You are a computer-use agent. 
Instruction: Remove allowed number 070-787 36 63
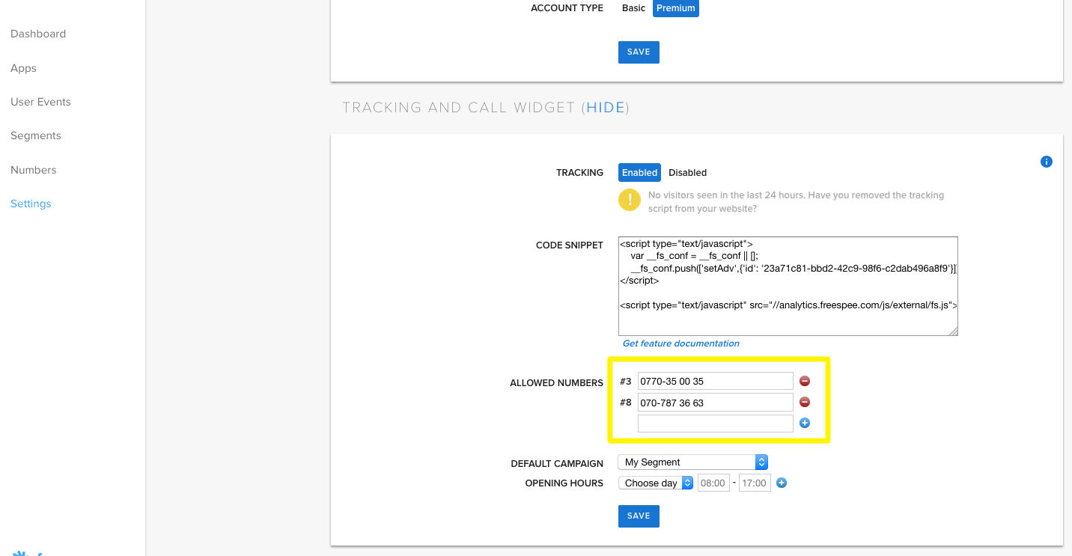click(x=805, y=402)
